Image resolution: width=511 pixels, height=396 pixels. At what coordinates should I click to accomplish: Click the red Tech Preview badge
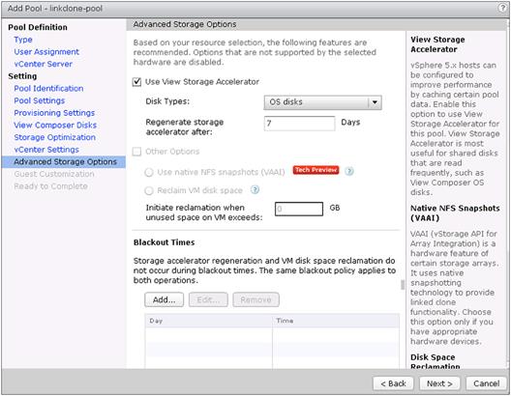click(x=316, y=170)
